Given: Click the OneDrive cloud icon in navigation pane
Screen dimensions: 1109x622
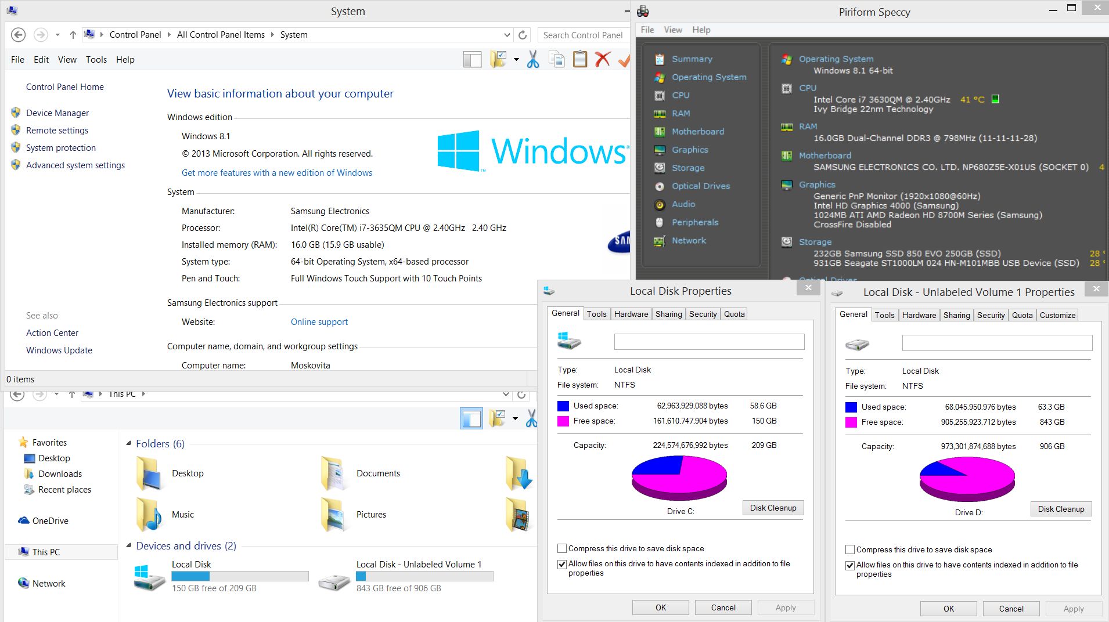Looking at the screenshot, I should [x=24, y=520].
